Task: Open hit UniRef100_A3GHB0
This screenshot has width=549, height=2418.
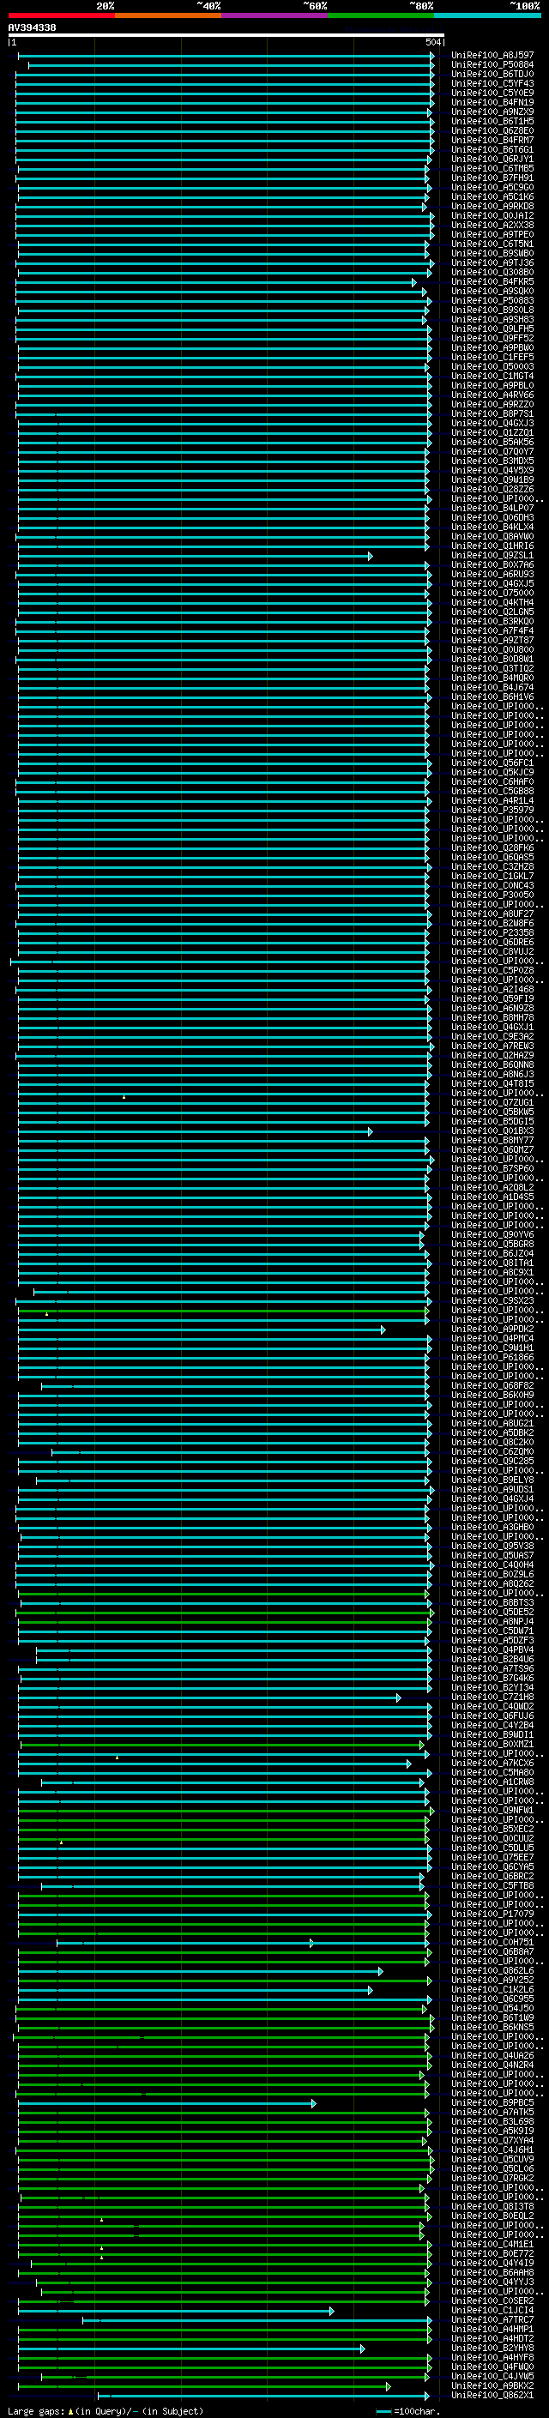Action: [492, 1527]
